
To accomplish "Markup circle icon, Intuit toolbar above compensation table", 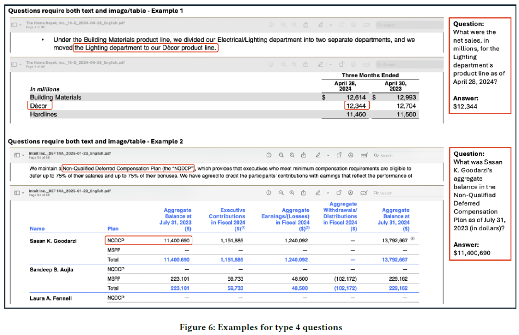I will point(351,192).
